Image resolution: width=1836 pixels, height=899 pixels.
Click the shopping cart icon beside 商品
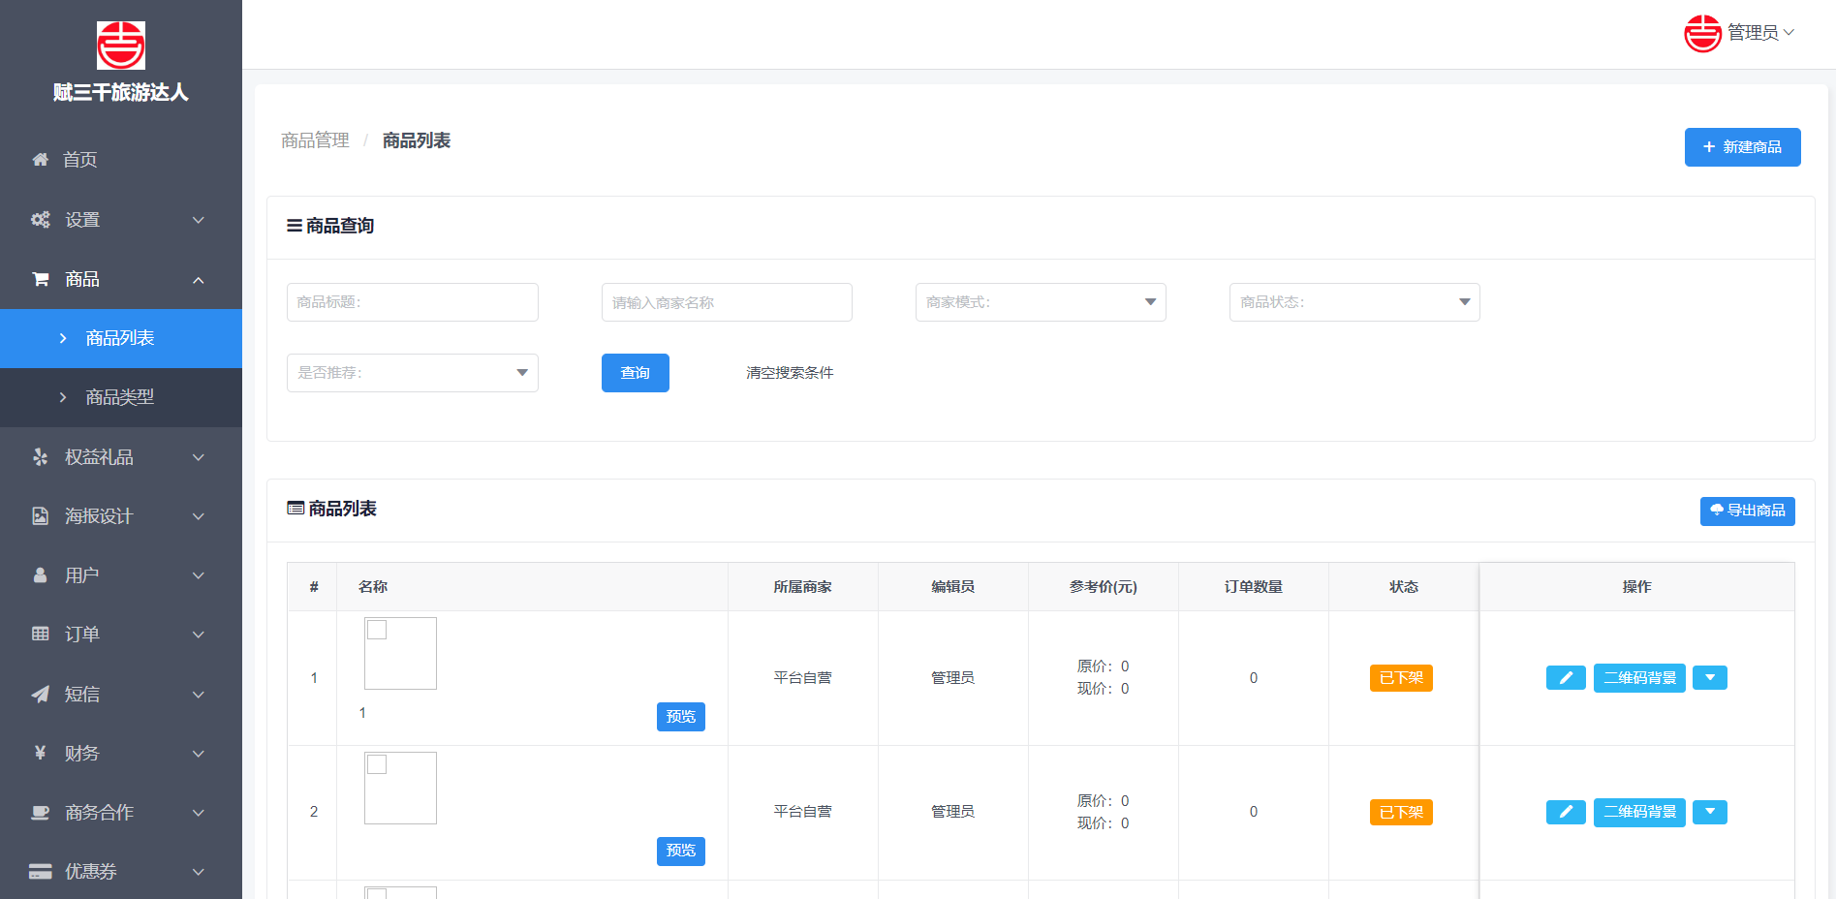[41, 279]
